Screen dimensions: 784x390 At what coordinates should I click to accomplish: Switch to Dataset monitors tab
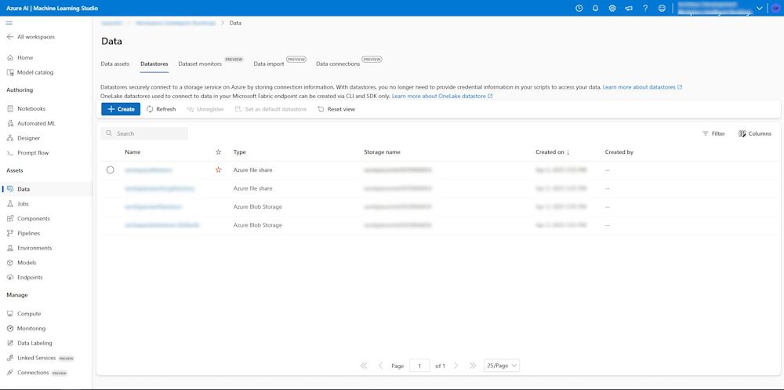(x=200, y=64)
